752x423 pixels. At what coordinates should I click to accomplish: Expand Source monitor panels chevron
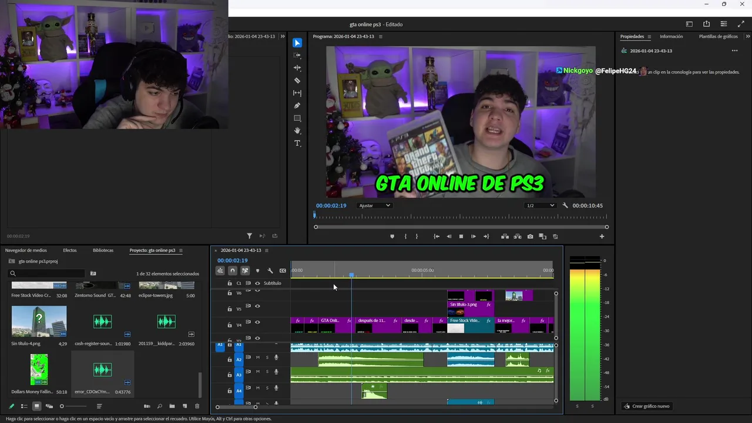[283, 36]
